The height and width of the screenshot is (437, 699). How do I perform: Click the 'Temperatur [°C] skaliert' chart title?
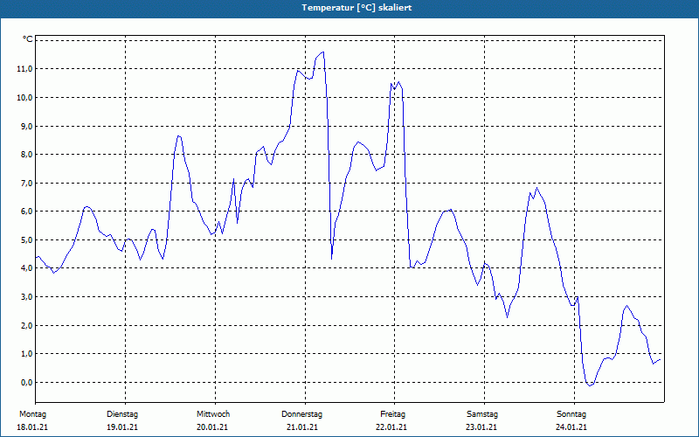tap(356, 8)
